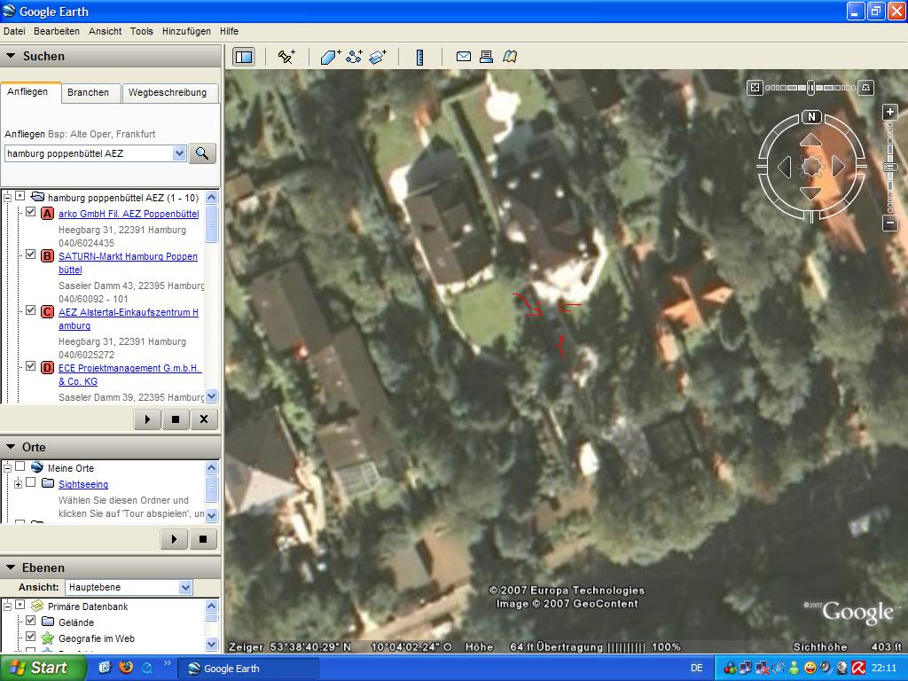Reset view to north with N button
Screen dimensions: 908x681
click(x=811, y=117)
